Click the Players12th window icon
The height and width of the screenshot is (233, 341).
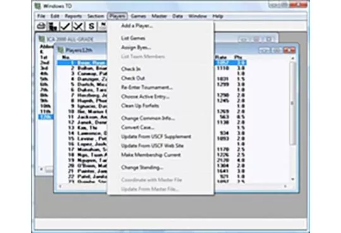pyautogui.click(x=61, y=50)
